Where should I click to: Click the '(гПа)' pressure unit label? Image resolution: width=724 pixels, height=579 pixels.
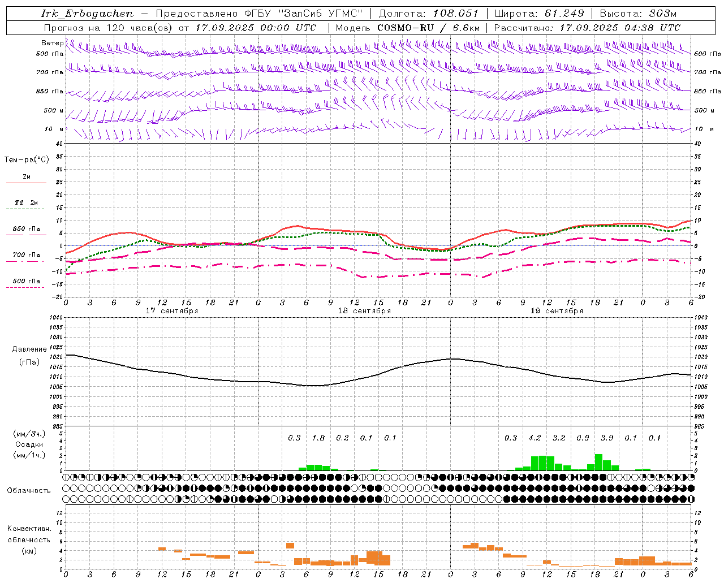(29, 362)
